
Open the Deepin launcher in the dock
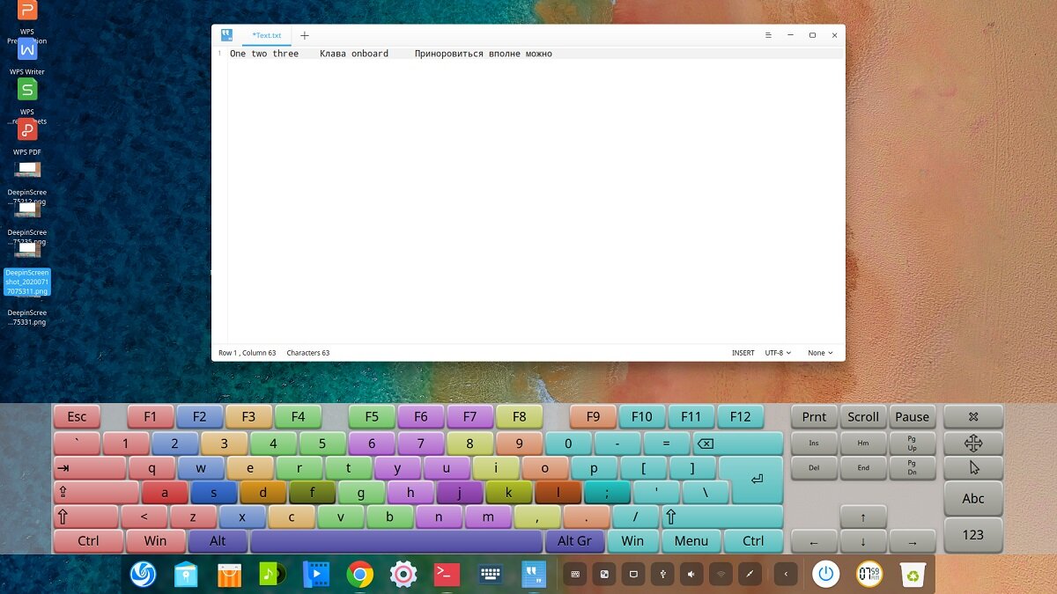click(143, 575)
